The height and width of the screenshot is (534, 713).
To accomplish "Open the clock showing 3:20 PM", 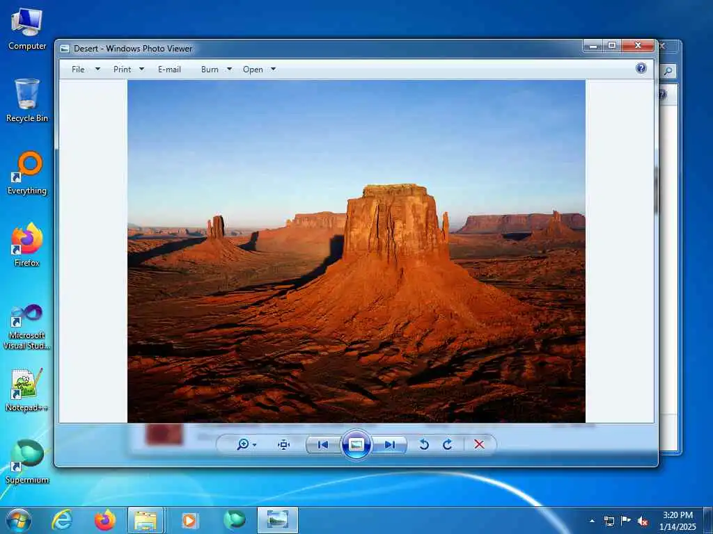I will pos(677,521).
